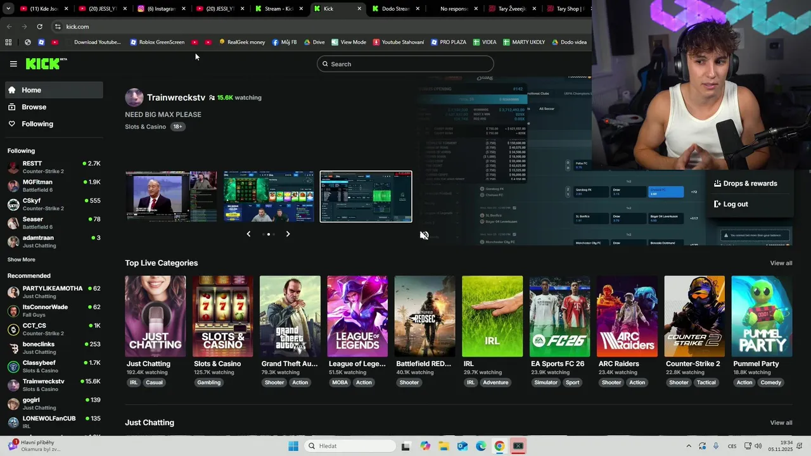Select first carousel thumbnail with news anchor
The width and height of the screenshot is (811, 456).
pyautogui.click(x=171, y=196)
